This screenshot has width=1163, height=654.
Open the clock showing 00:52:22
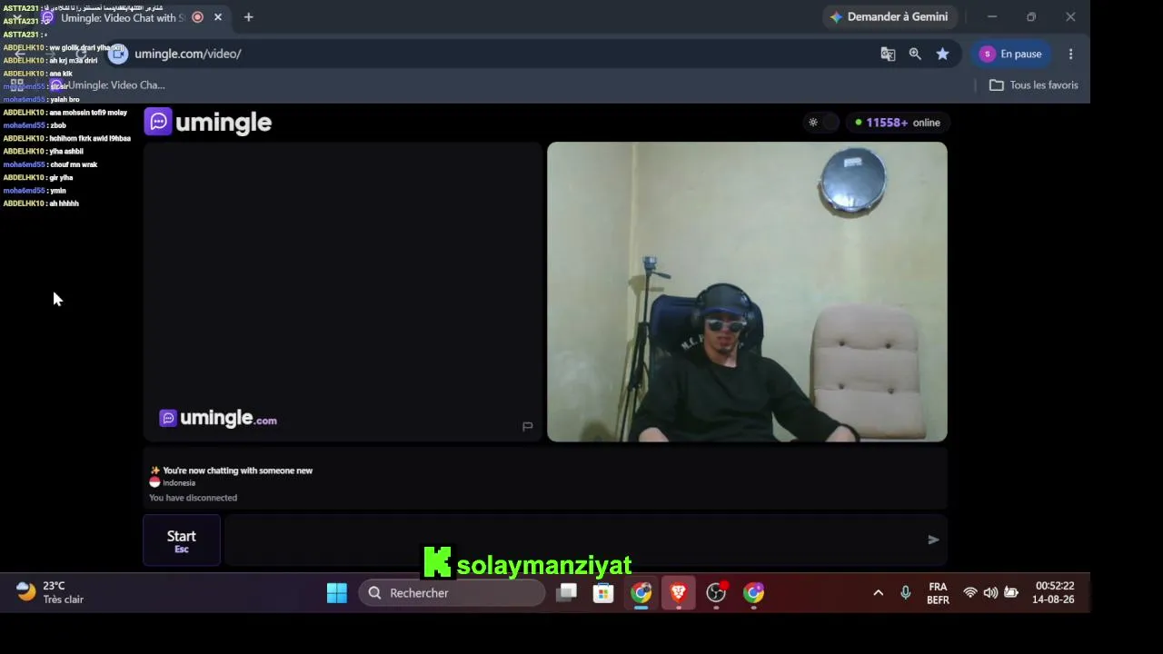[x=1054, y=593]
